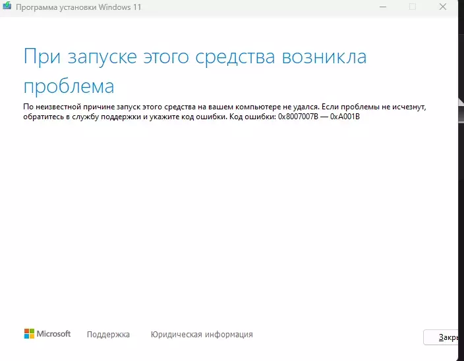Click error code text 0x8007007B — 0xA001B

(319, 117)
